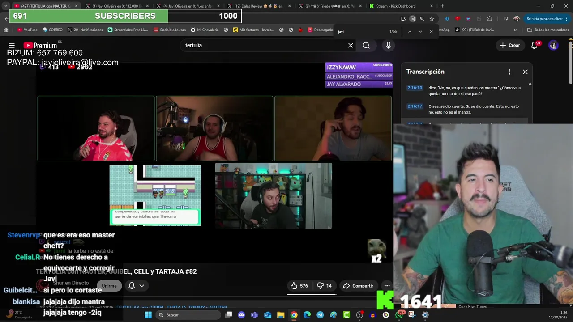Open the YouTube bookmark
This screenshot has width=573, height=322.
(27, 30)
